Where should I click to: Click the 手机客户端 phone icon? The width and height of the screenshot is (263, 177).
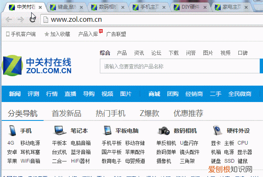(x=7, y=34)
